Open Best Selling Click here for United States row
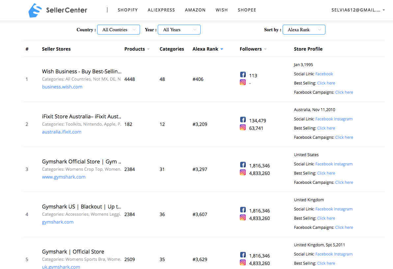This screenshot has width=393, height=269. pos(326,173)
